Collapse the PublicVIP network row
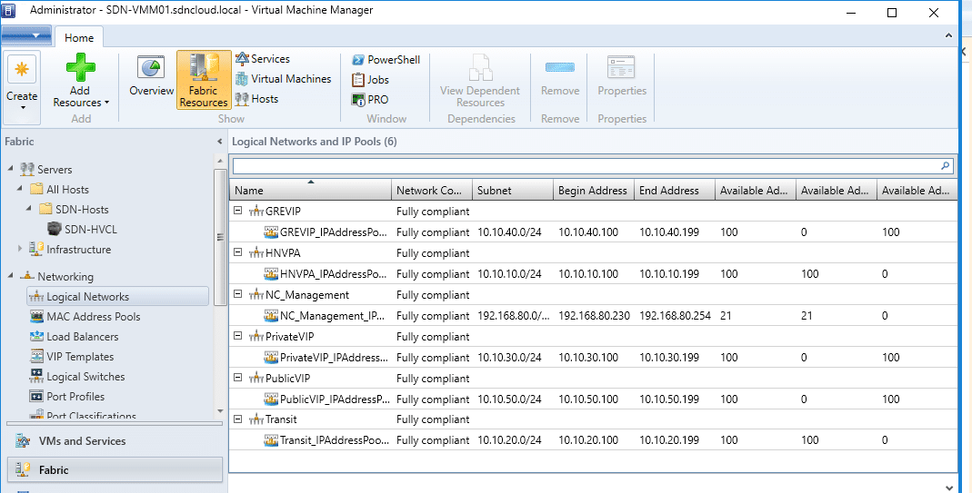Viewport: 972px width, 493px height. coord(236,378)
